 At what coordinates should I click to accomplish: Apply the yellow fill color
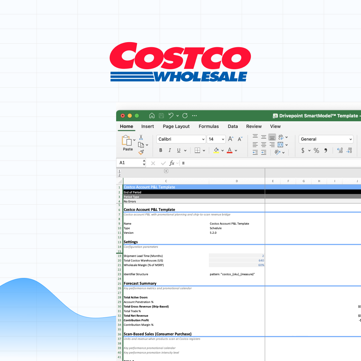pos(216,150)
